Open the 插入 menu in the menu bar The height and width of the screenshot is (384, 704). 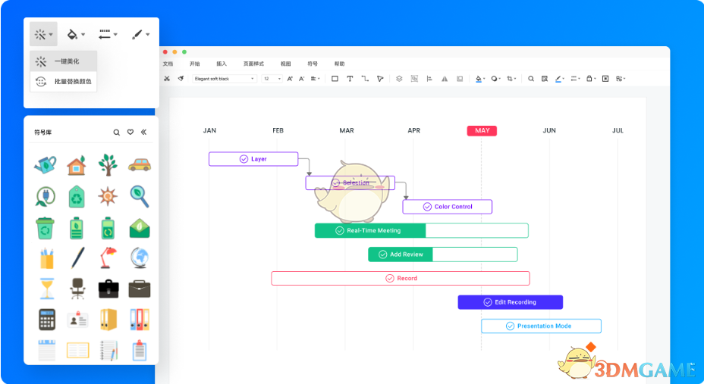(x=222, y=64)
